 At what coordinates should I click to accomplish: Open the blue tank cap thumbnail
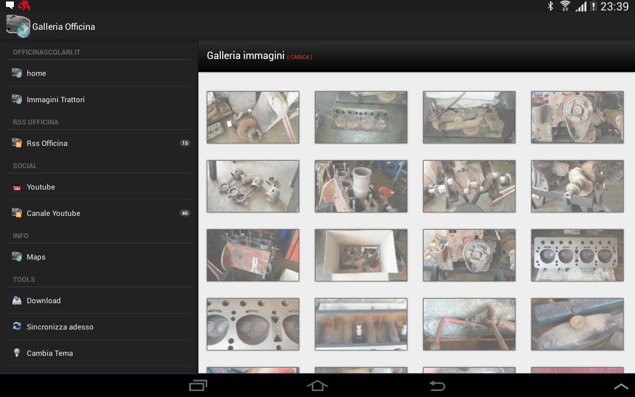point(577,324)
